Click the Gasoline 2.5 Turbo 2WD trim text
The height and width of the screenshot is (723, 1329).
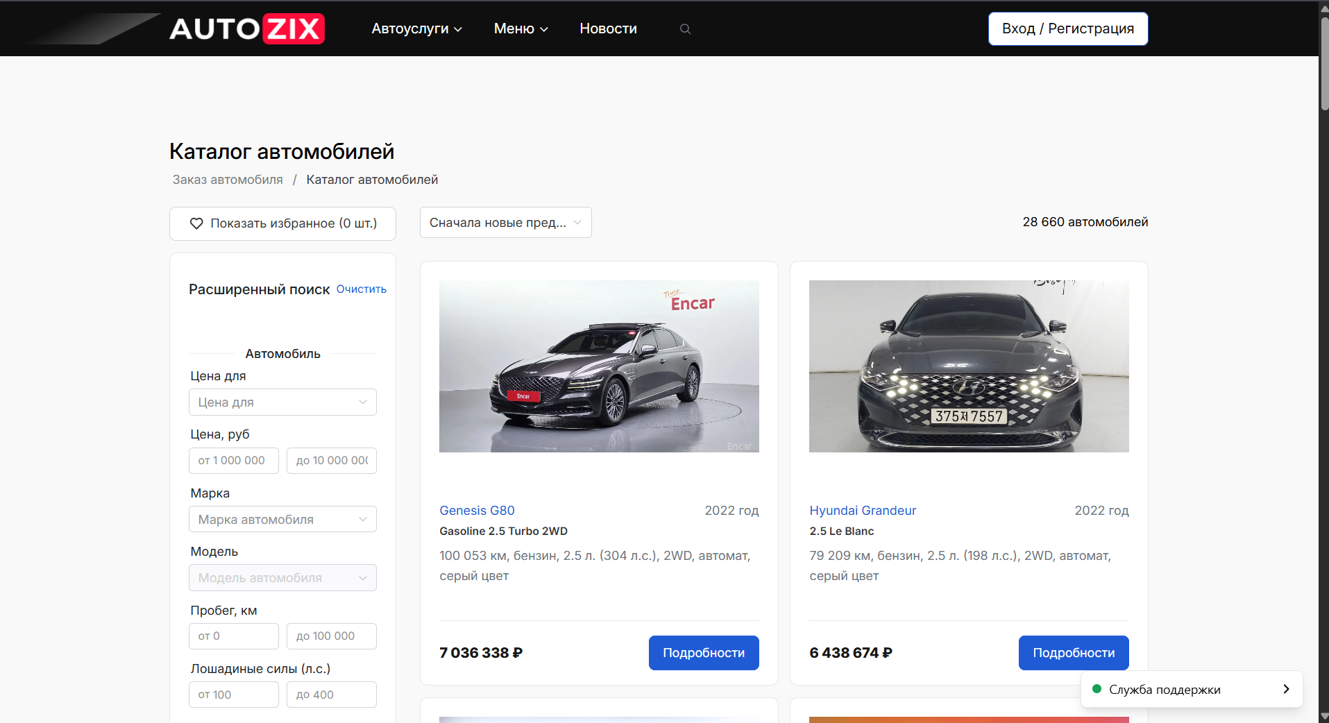click(x=503, y=531)
